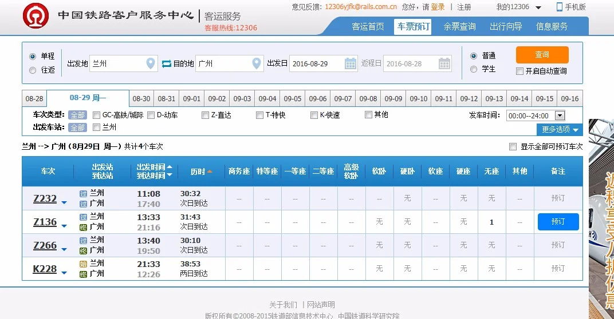
Task: Open the 出行向导 navigation tab
Action: pyautogui.click(x=506, y=26)
